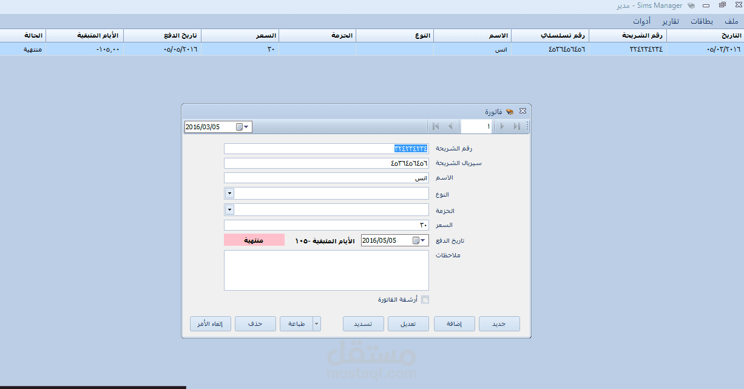The image size is (744, 389).
Task: Click the Sims Manager app title icon
Action: (691, 5)
